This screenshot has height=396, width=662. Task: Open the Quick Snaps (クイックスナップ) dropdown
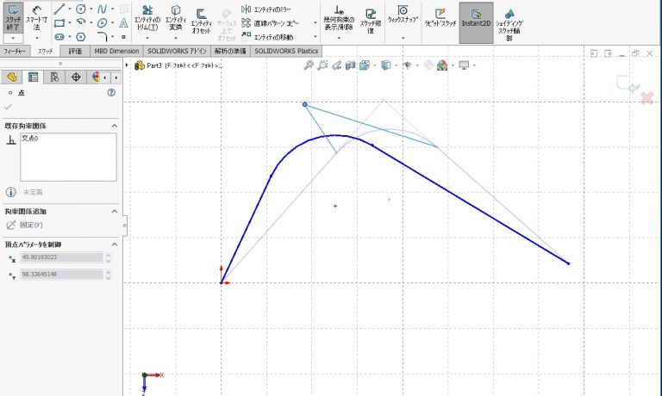point(403,39)
